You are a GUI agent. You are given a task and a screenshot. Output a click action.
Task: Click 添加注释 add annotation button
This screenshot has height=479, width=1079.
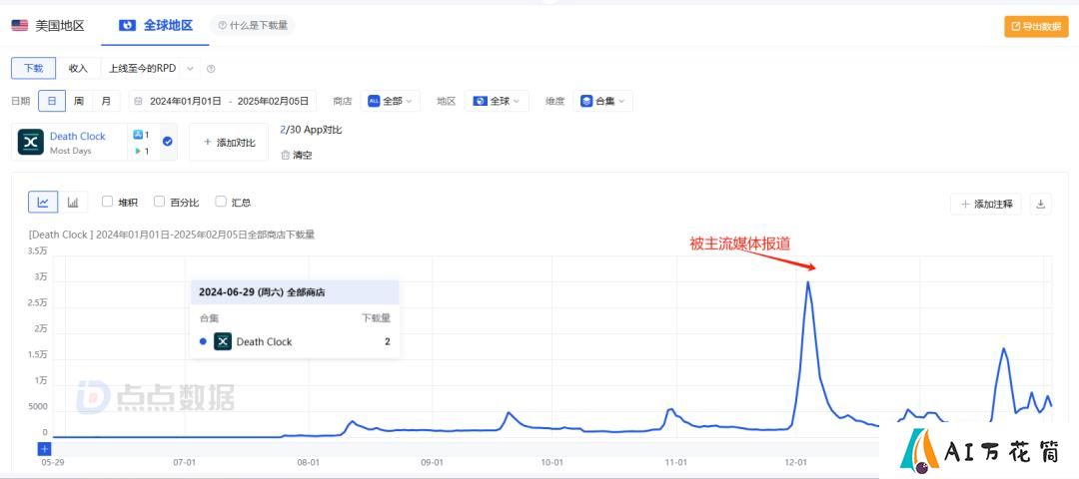pyautogui.click(x=986, y=204)
